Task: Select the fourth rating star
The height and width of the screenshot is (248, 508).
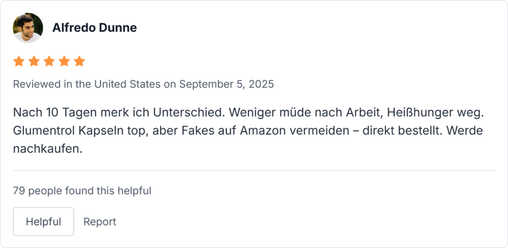Action: [64, 62]
